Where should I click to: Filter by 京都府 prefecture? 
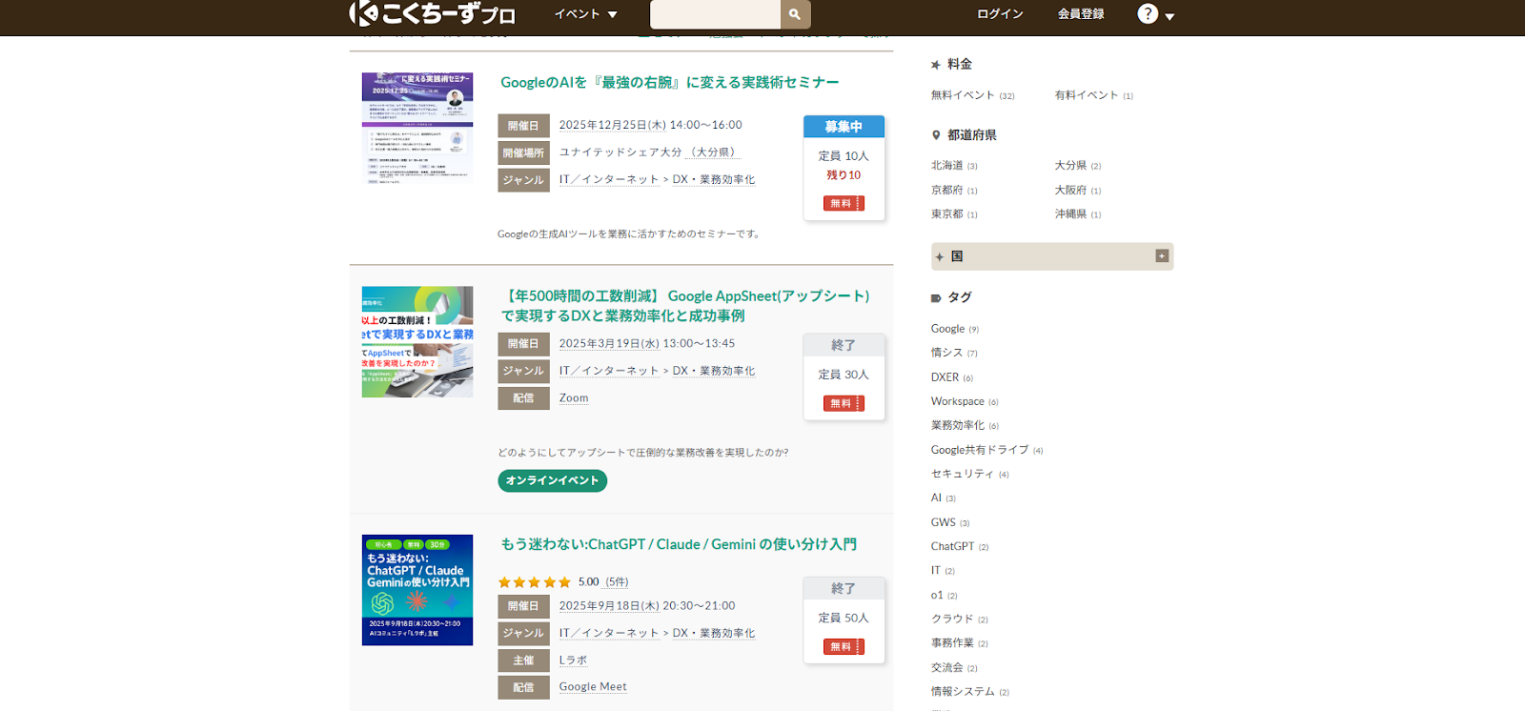pos(954,191)
